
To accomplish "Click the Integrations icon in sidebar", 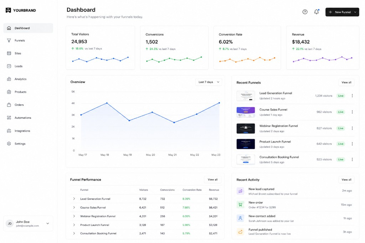I will (9, 131).
